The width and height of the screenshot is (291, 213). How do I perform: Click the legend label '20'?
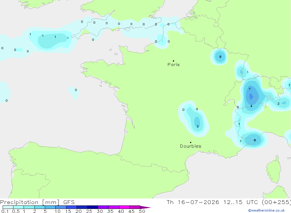point(79,211)
